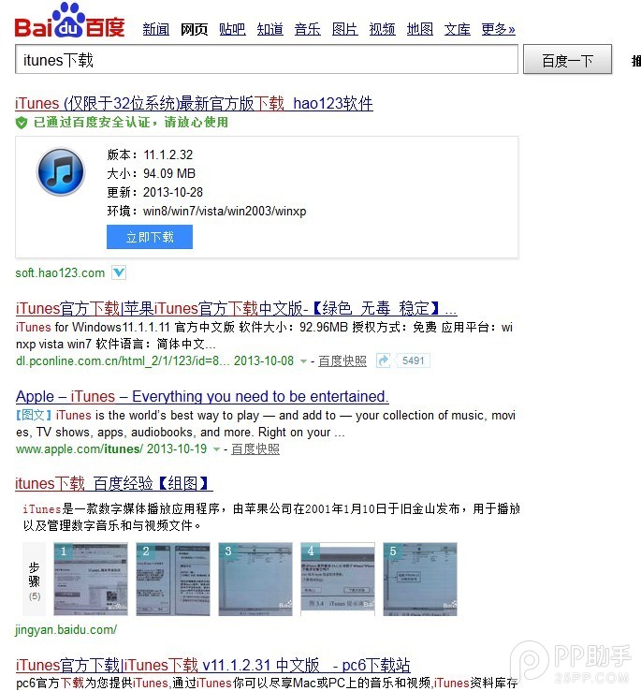Screen dimensions: 641x691
Task: Open step 3 thumbnail image
Action: [255, 579]
